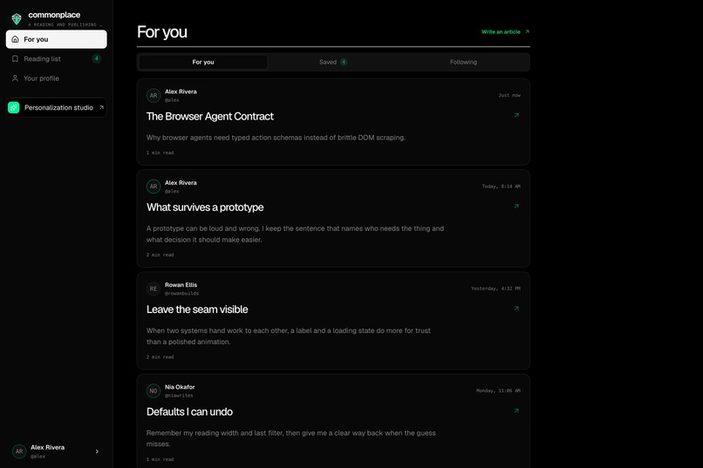The height and width of the screenshot is (468, 703).
Task: Click summary starting Remember my reading width
Action: pos(291,438)
